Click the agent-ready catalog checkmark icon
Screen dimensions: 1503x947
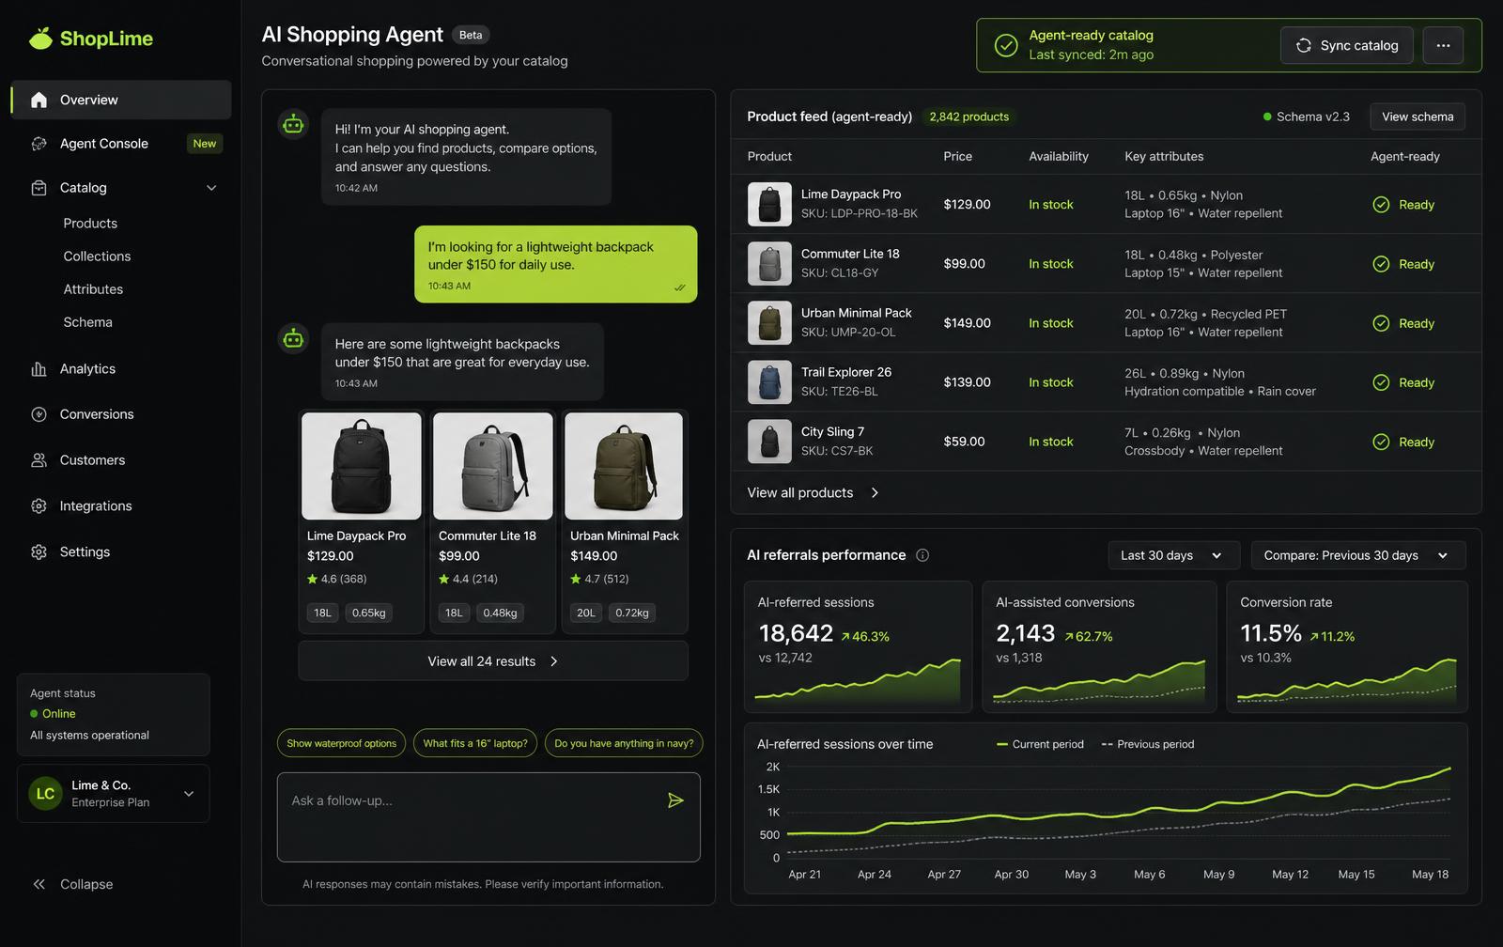[x=1006, y=45]
